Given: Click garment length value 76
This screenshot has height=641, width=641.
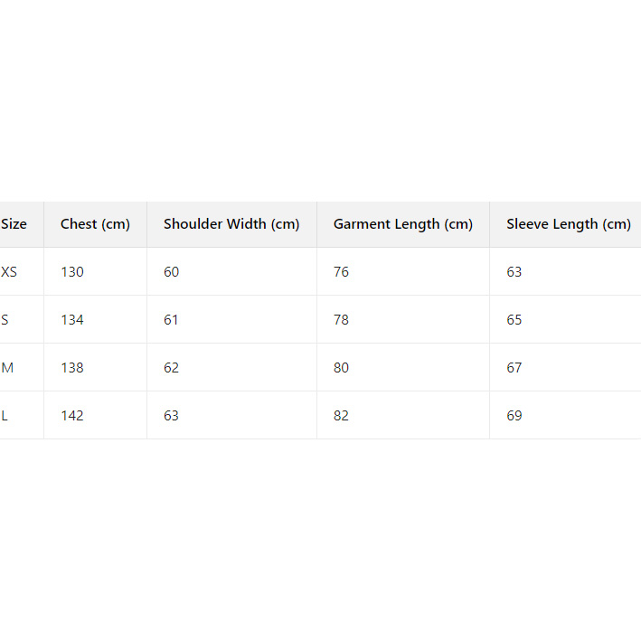Looking at the screenshot, I should click(x=341, y=272).
